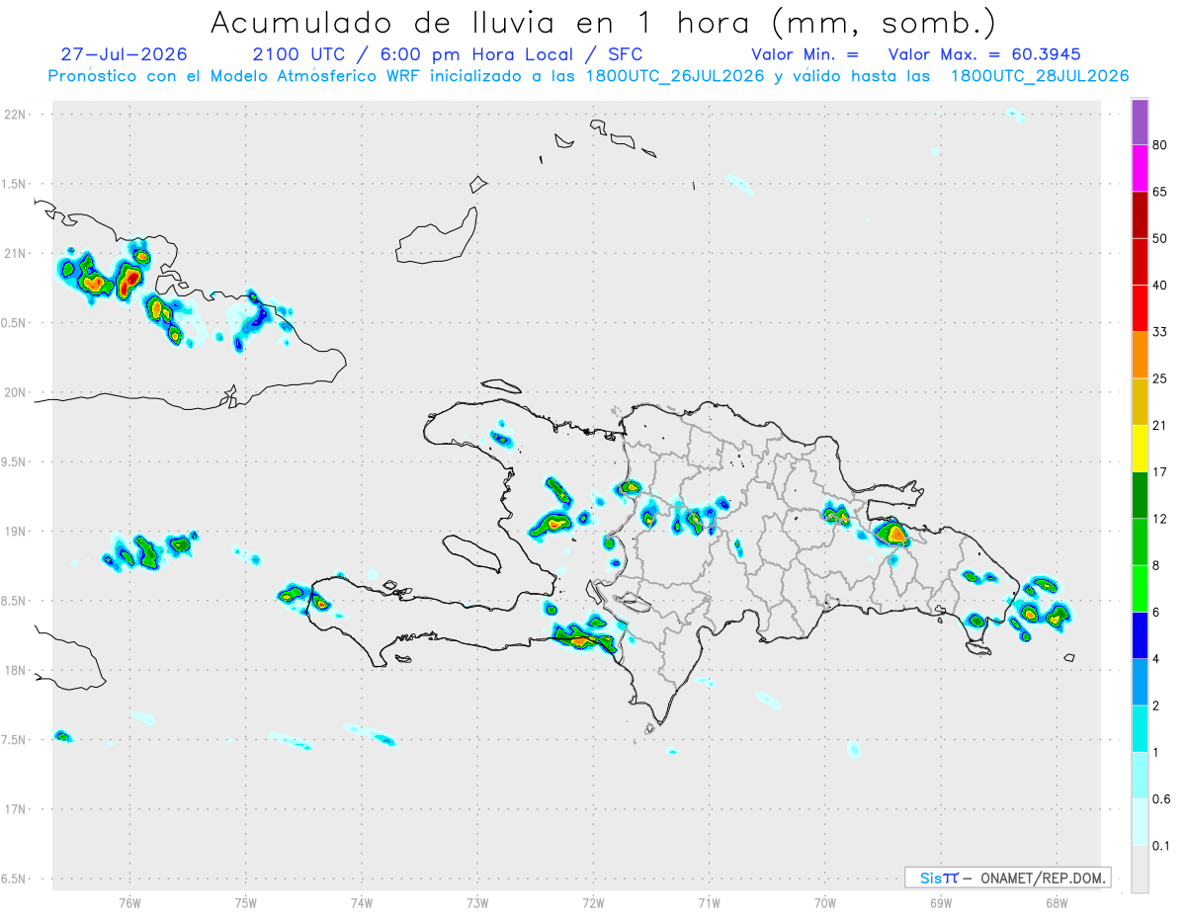The height and width of the screenshot is (916, 1186).
Task: Select the '20N' latitude label
Action: click(x=15, y=392)
